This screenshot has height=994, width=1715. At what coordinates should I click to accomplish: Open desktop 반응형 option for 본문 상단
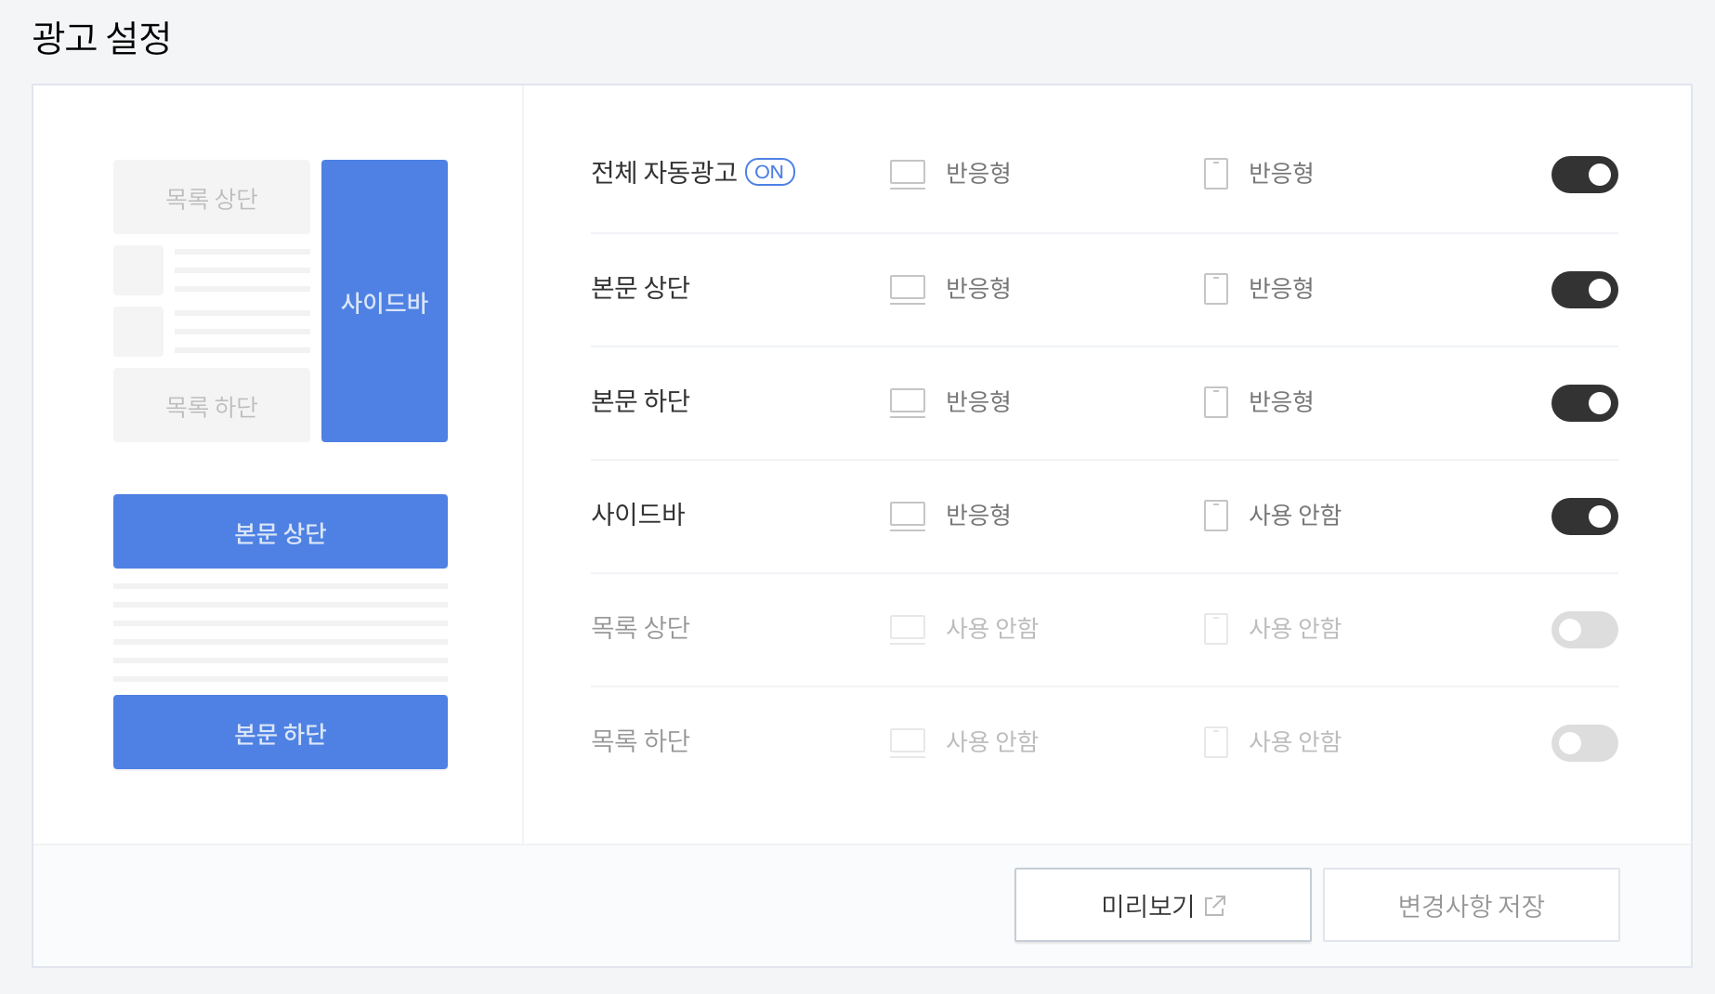click(978, 288)
